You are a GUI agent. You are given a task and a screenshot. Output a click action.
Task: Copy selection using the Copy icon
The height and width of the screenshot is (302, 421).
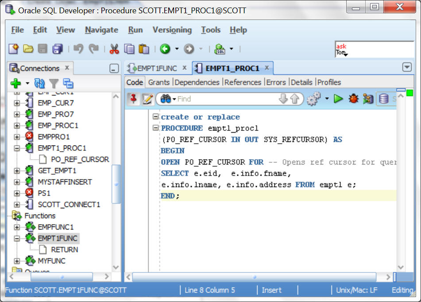point(129,49)
